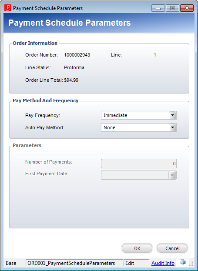Confirm with the OK button
Viewport: 198px width, 271px height.
[x=137, y=248]
